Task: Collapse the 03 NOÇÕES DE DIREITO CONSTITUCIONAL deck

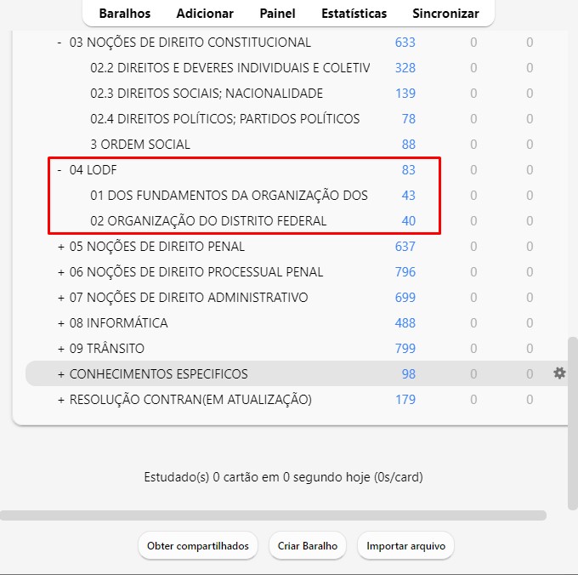Action: (x=59, y=43)
